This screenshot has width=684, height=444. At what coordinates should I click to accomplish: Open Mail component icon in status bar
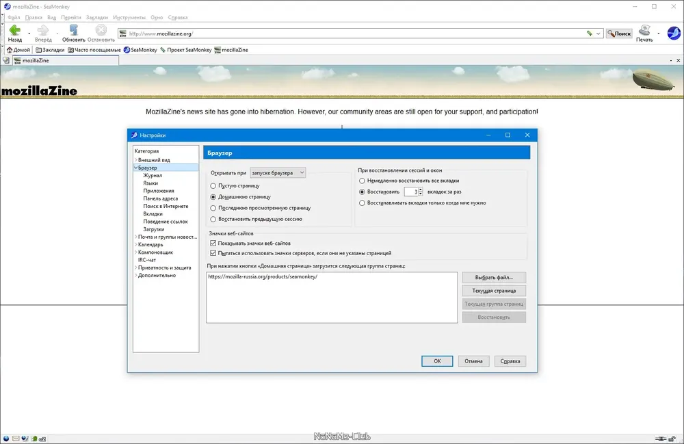click(x=16, y=439)
